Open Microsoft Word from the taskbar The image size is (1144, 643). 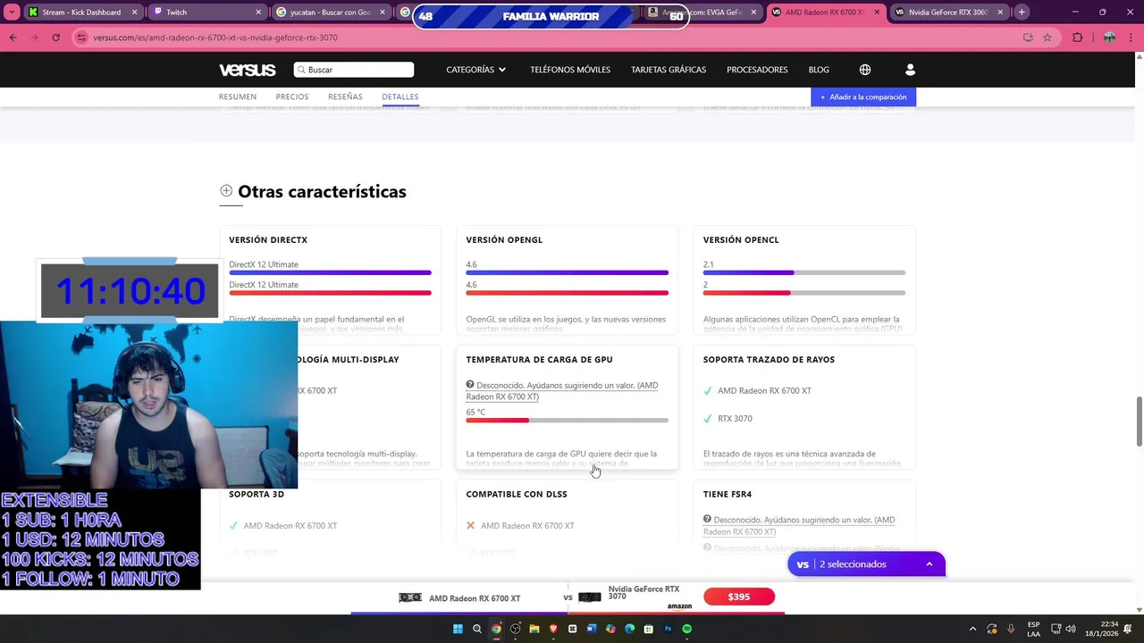tap(592, 629)
